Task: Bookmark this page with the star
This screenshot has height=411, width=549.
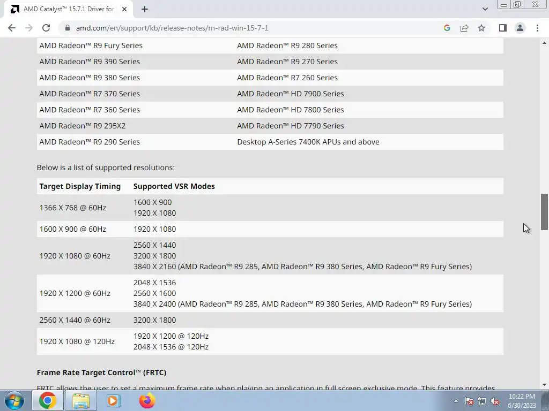Action: [481, 28]
